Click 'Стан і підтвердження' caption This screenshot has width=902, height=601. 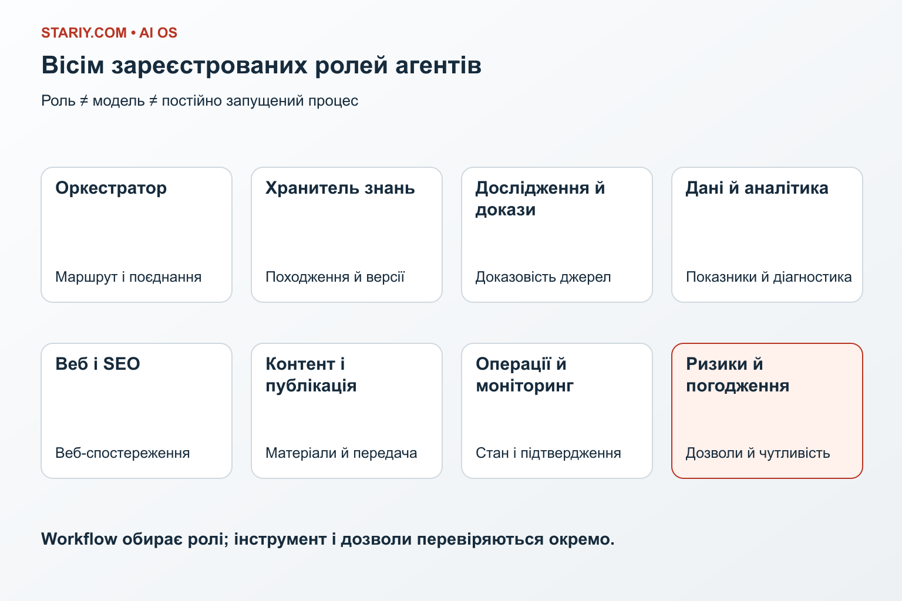548,453
